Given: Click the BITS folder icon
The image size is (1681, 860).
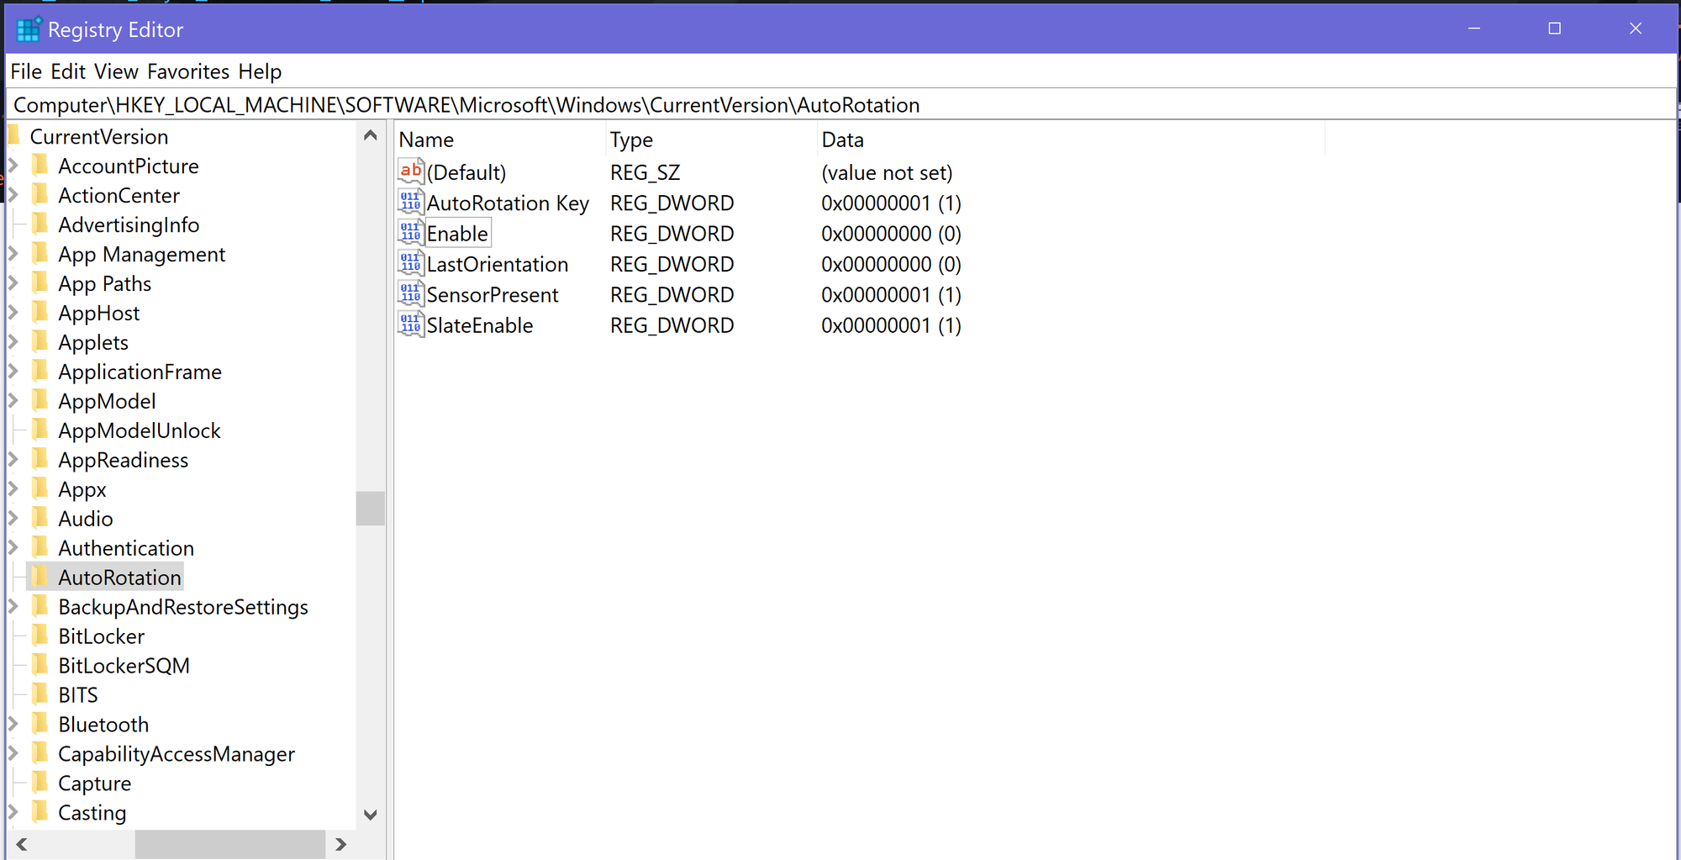Looking at the screenshot, I should [x=40, y=694].
